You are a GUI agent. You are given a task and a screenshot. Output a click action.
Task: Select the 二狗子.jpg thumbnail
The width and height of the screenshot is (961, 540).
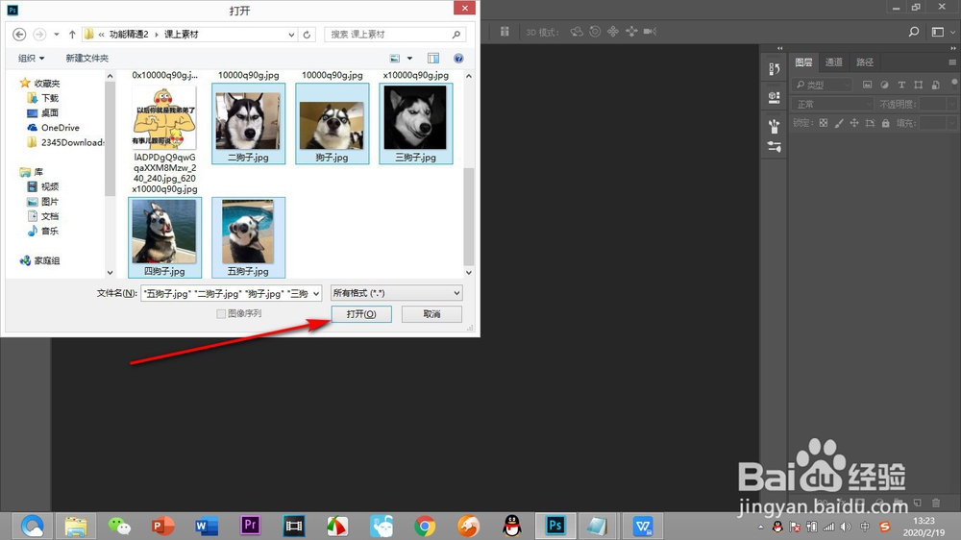click(x=248, y=124)
